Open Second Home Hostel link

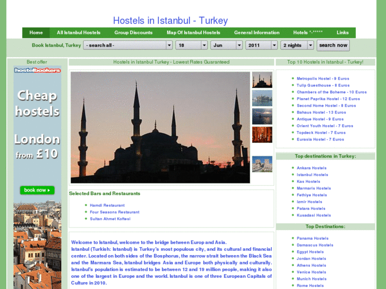pyautogui.click(x=326, y=106)
